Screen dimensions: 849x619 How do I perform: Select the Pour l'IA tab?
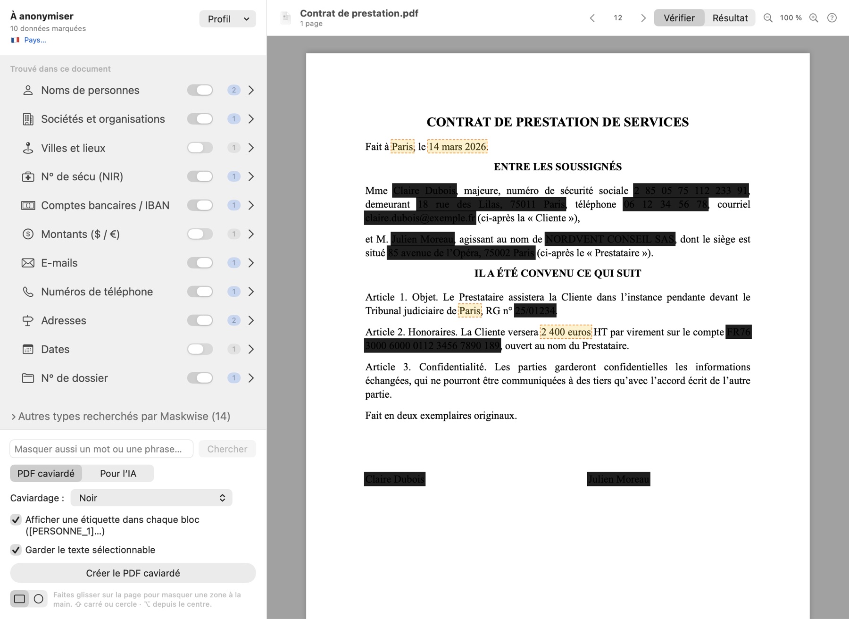tap(118, 473)
